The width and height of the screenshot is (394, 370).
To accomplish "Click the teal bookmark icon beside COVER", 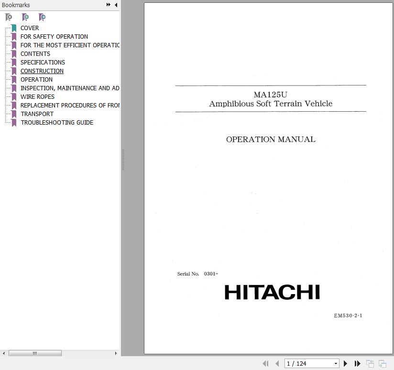I will (x=14, y=28).
